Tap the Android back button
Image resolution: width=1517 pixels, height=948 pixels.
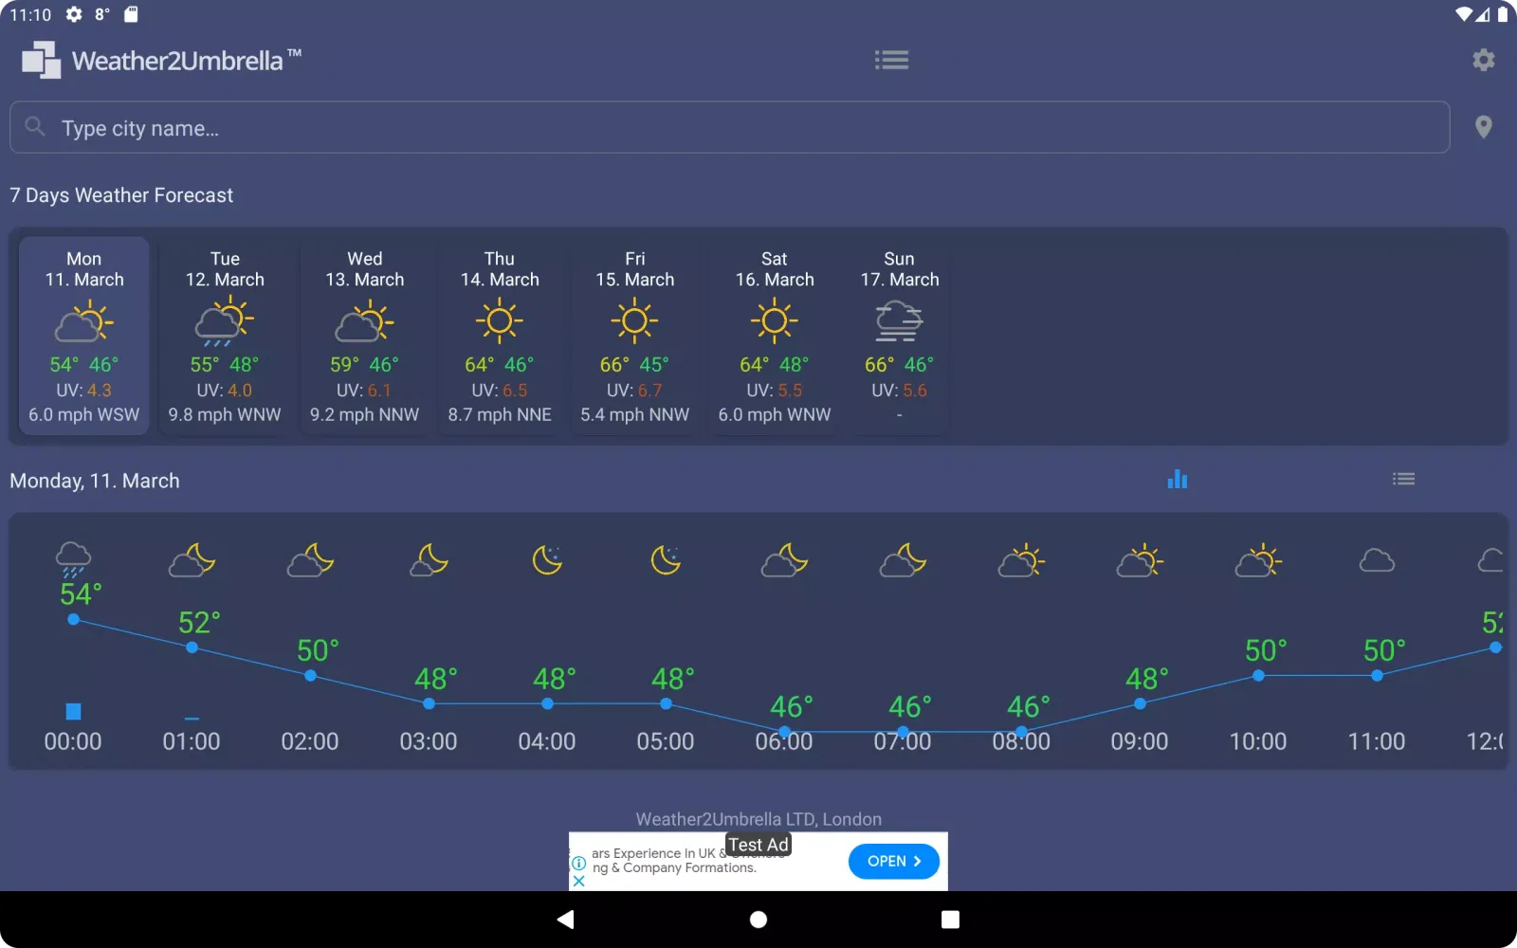click(x=566, y=919)
